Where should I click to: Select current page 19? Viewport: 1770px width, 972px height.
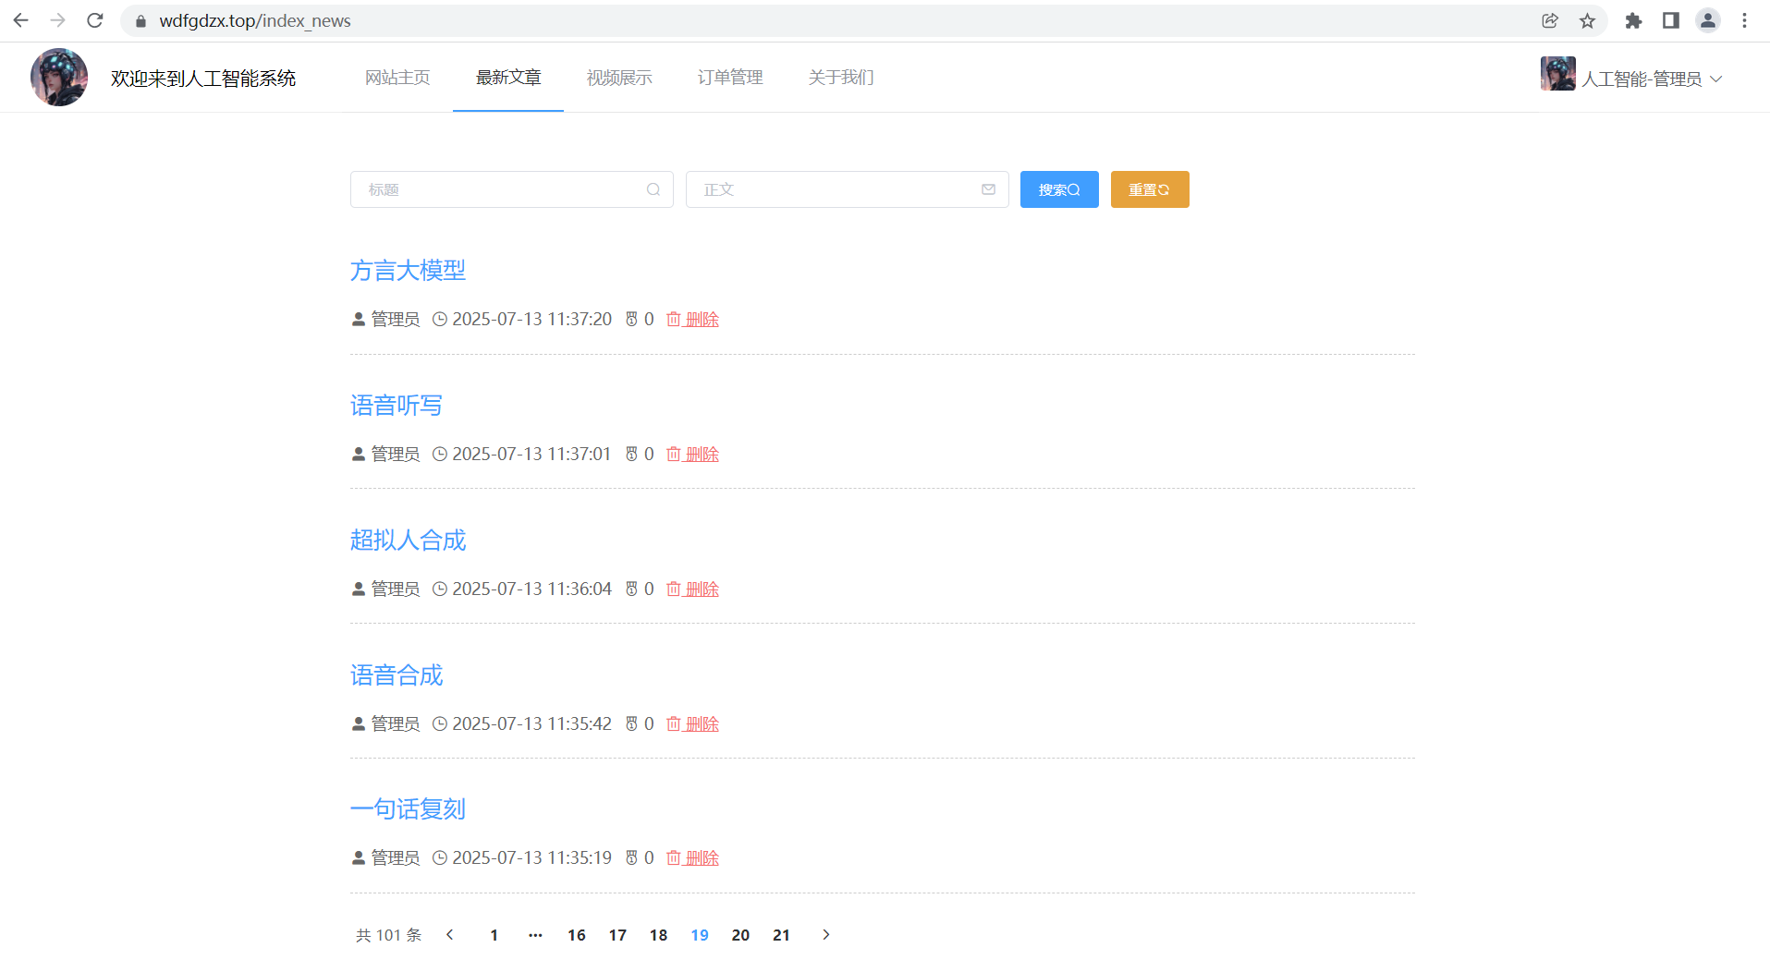(700, 935)
